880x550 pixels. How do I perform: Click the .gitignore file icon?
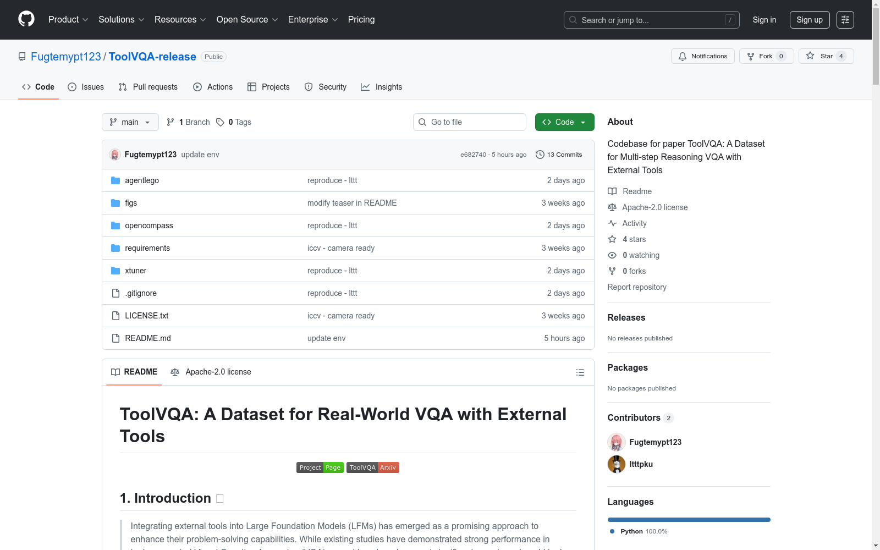[x=116, y=293]
